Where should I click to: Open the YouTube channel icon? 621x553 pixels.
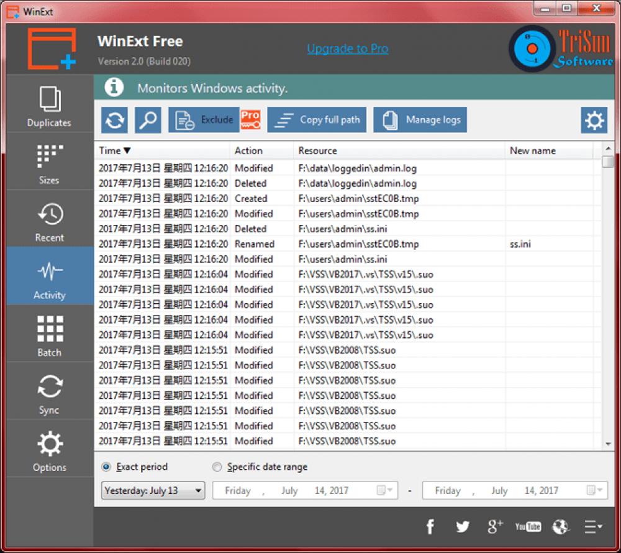pos(528,526)
